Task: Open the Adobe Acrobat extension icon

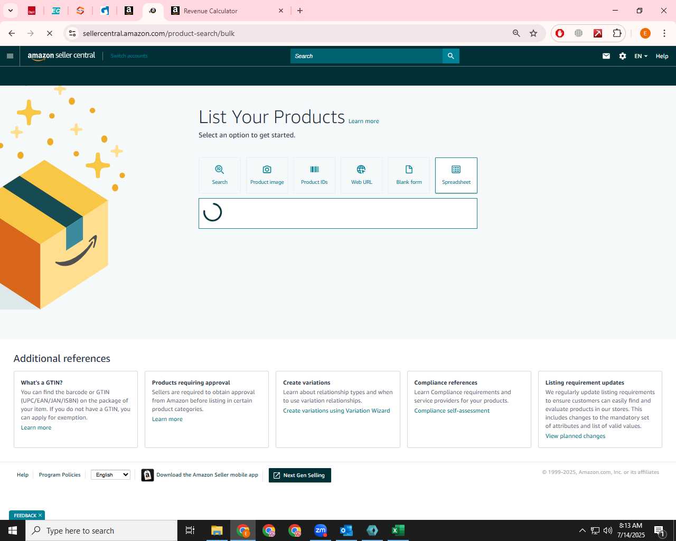Action: (598, 33)
